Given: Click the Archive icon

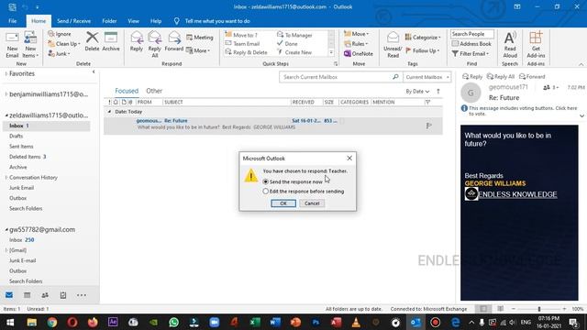Looking at the screenshot, I should [x=111, y=38].
